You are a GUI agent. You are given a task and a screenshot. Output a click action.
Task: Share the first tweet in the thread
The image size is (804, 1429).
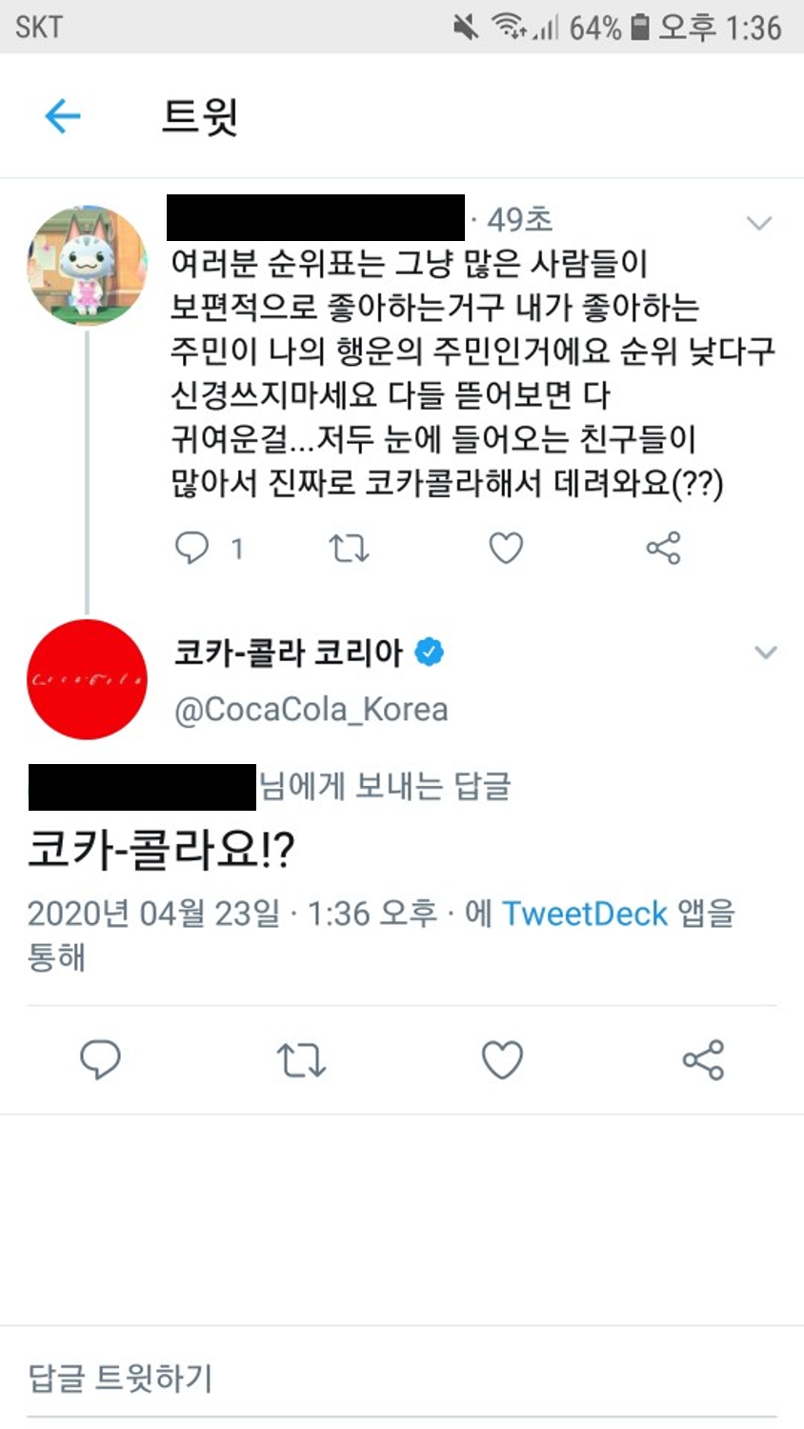[x=663, y=548]
